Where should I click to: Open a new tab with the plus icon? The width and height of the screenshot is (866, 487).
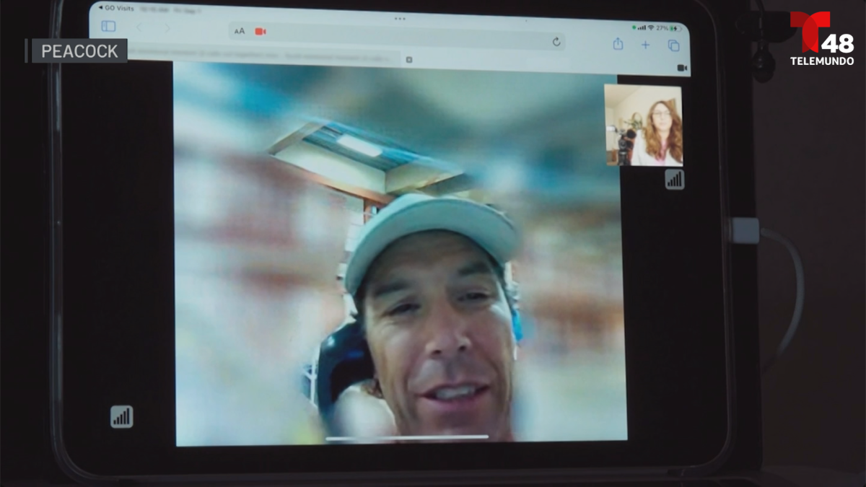644,45
